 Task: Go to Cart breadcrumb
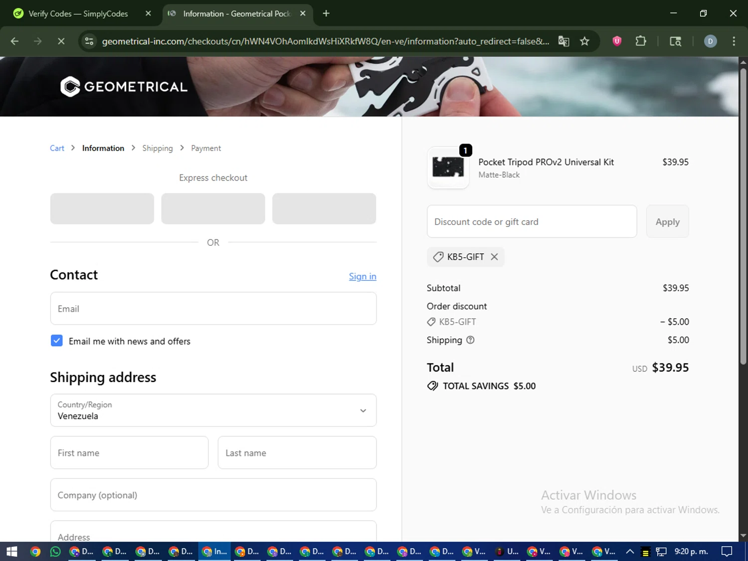coord(57,148)
